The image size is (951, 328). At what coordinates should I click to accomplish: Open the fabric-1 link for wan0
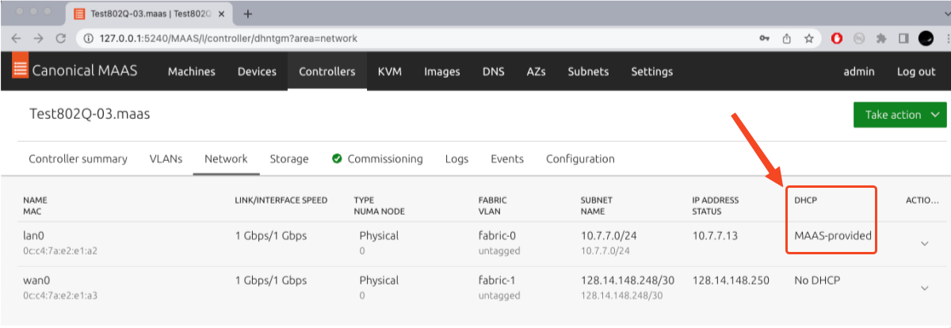[498, 280]
